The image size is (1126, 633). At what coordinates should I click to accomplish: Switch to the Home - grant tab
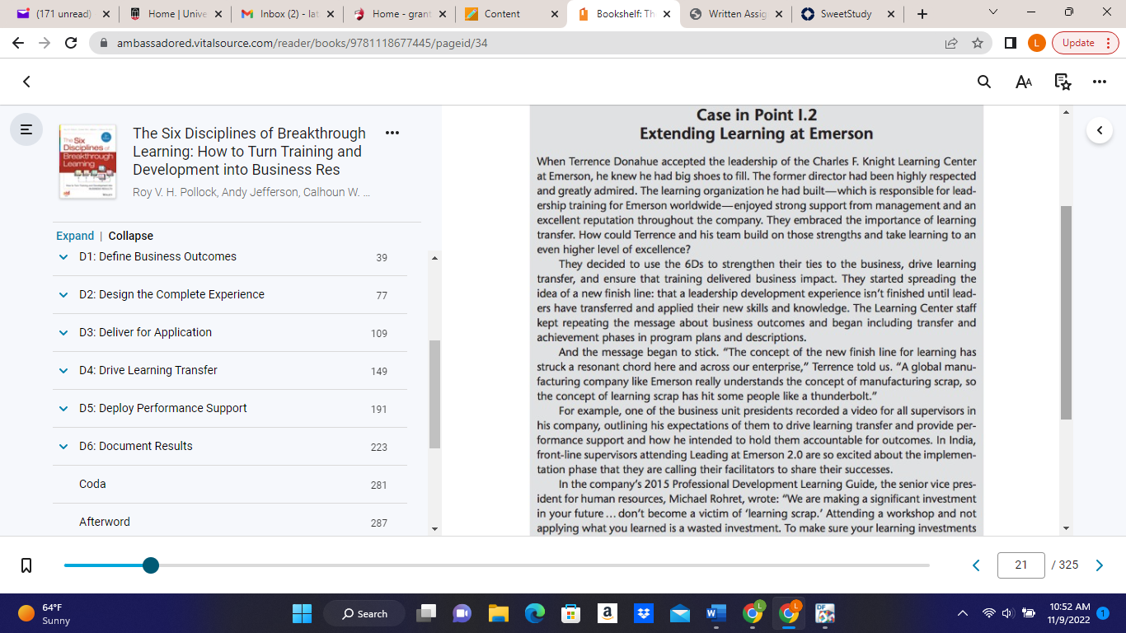tap(399, 14)
